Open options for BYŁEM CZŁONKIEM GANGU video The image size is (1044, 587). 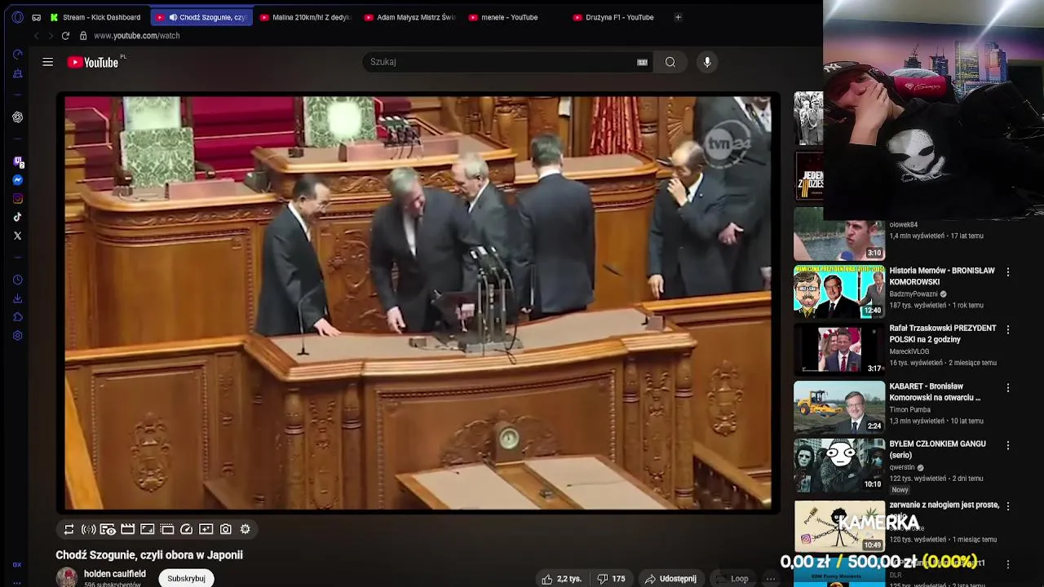click(x=1008, y=446)
